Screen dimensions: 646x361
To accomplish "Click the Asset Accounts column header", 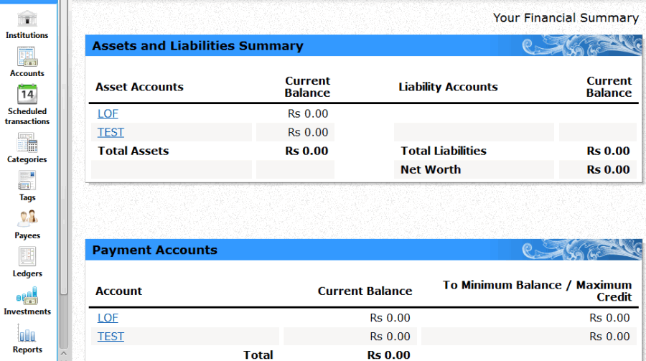I will point(139,87).
